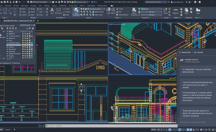Toggle lock for Openings layer

pos(27,51)
